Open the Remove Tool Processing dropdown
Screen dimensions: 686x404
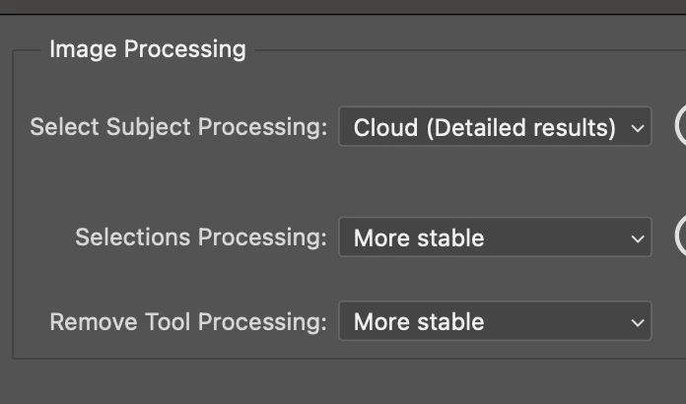[495, 321]
